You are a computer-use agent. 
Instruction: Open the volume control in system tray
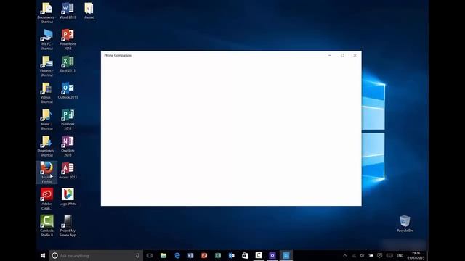point(362,256)
